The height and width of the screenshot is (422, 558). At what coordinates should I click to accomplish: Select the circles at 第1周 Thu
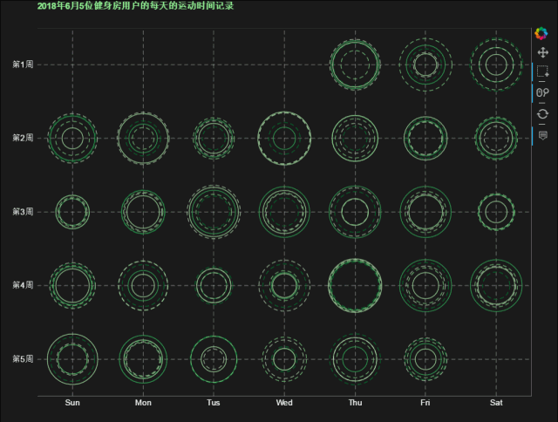click(355, 65)
